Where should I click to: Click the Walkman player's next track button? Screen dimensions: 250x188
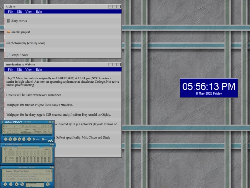[x=24, y=139]
